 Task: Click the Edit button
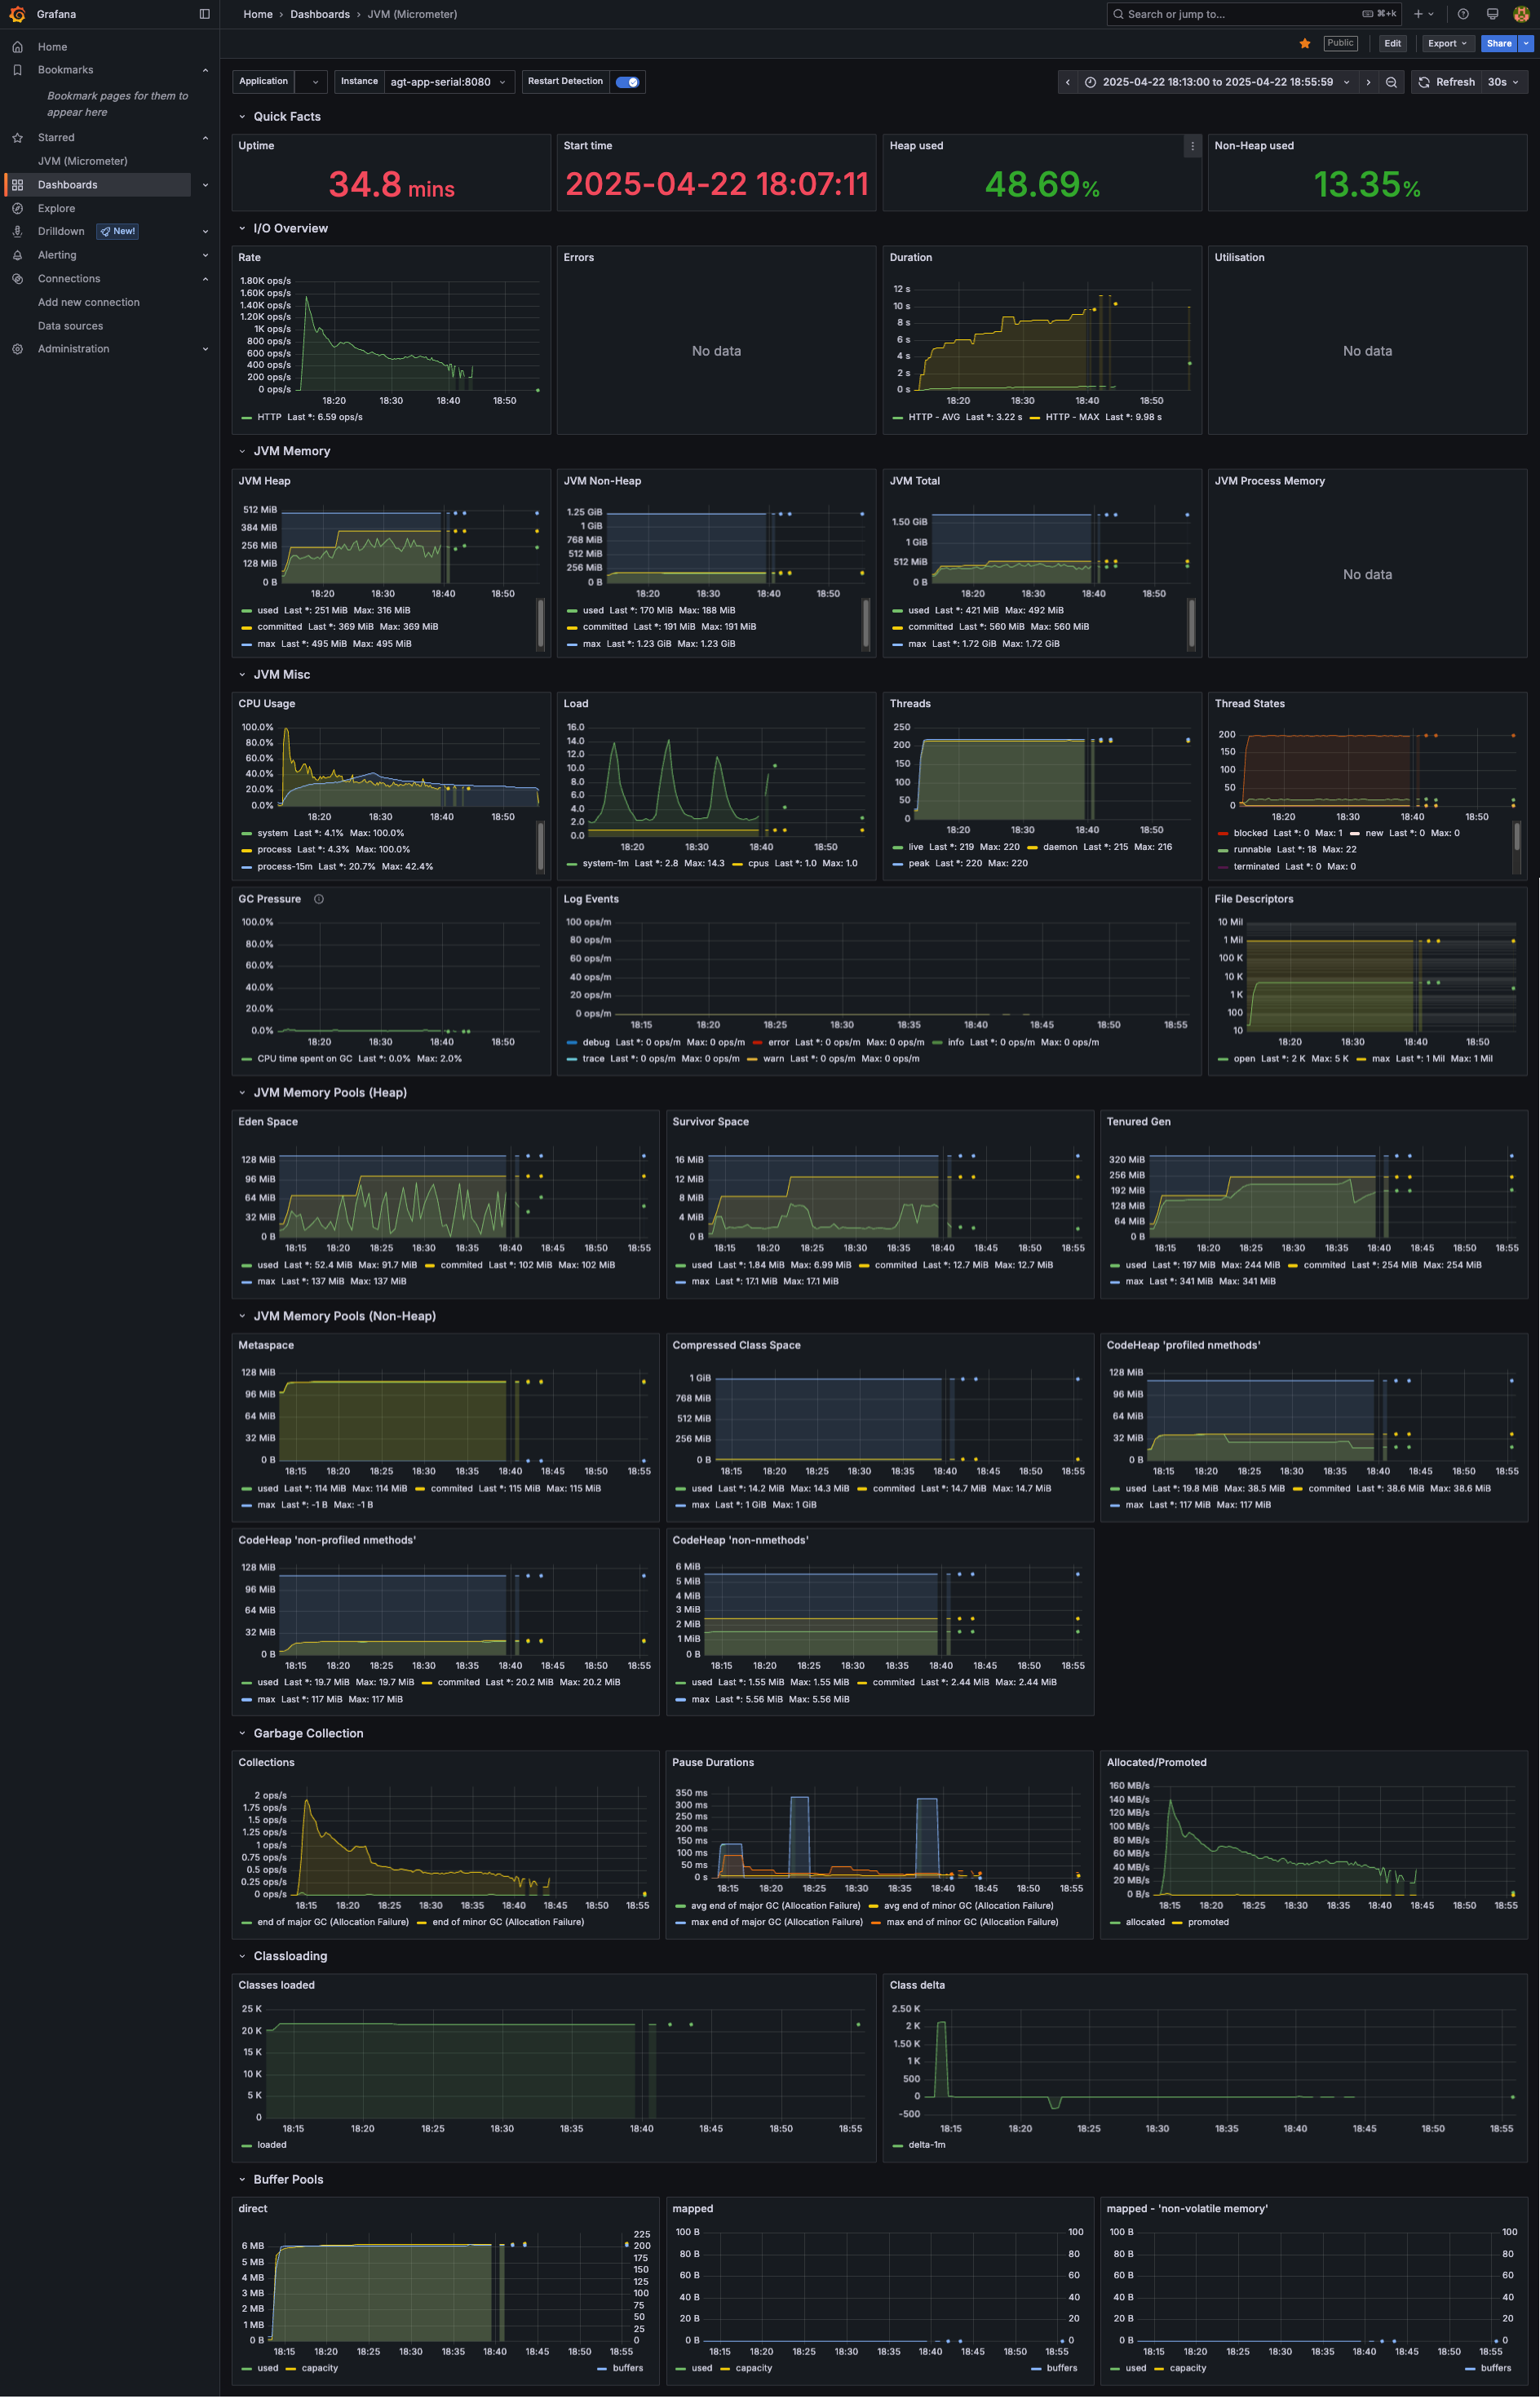[1393, 43]
